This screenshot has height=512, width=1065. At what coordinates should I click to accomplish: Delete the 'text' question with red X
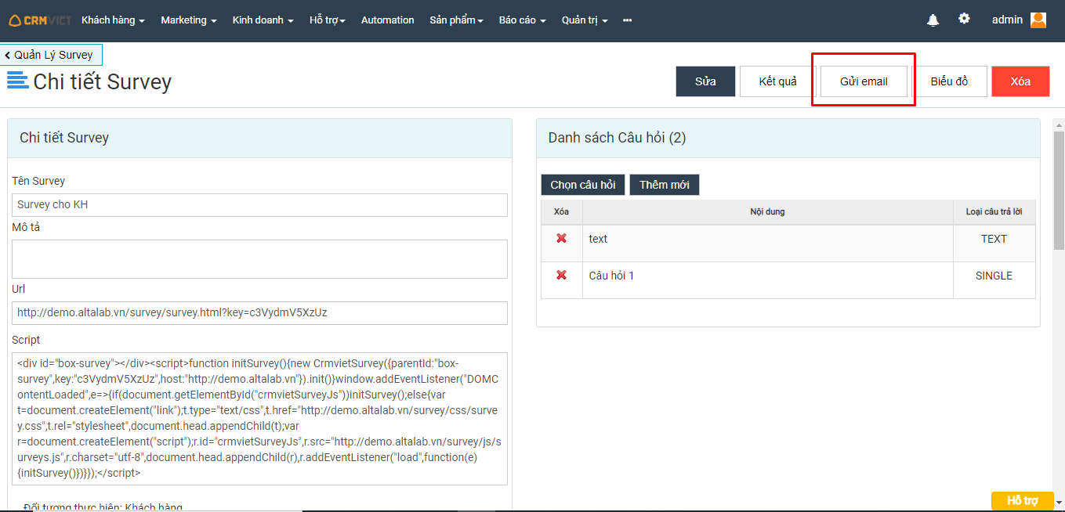561,239
